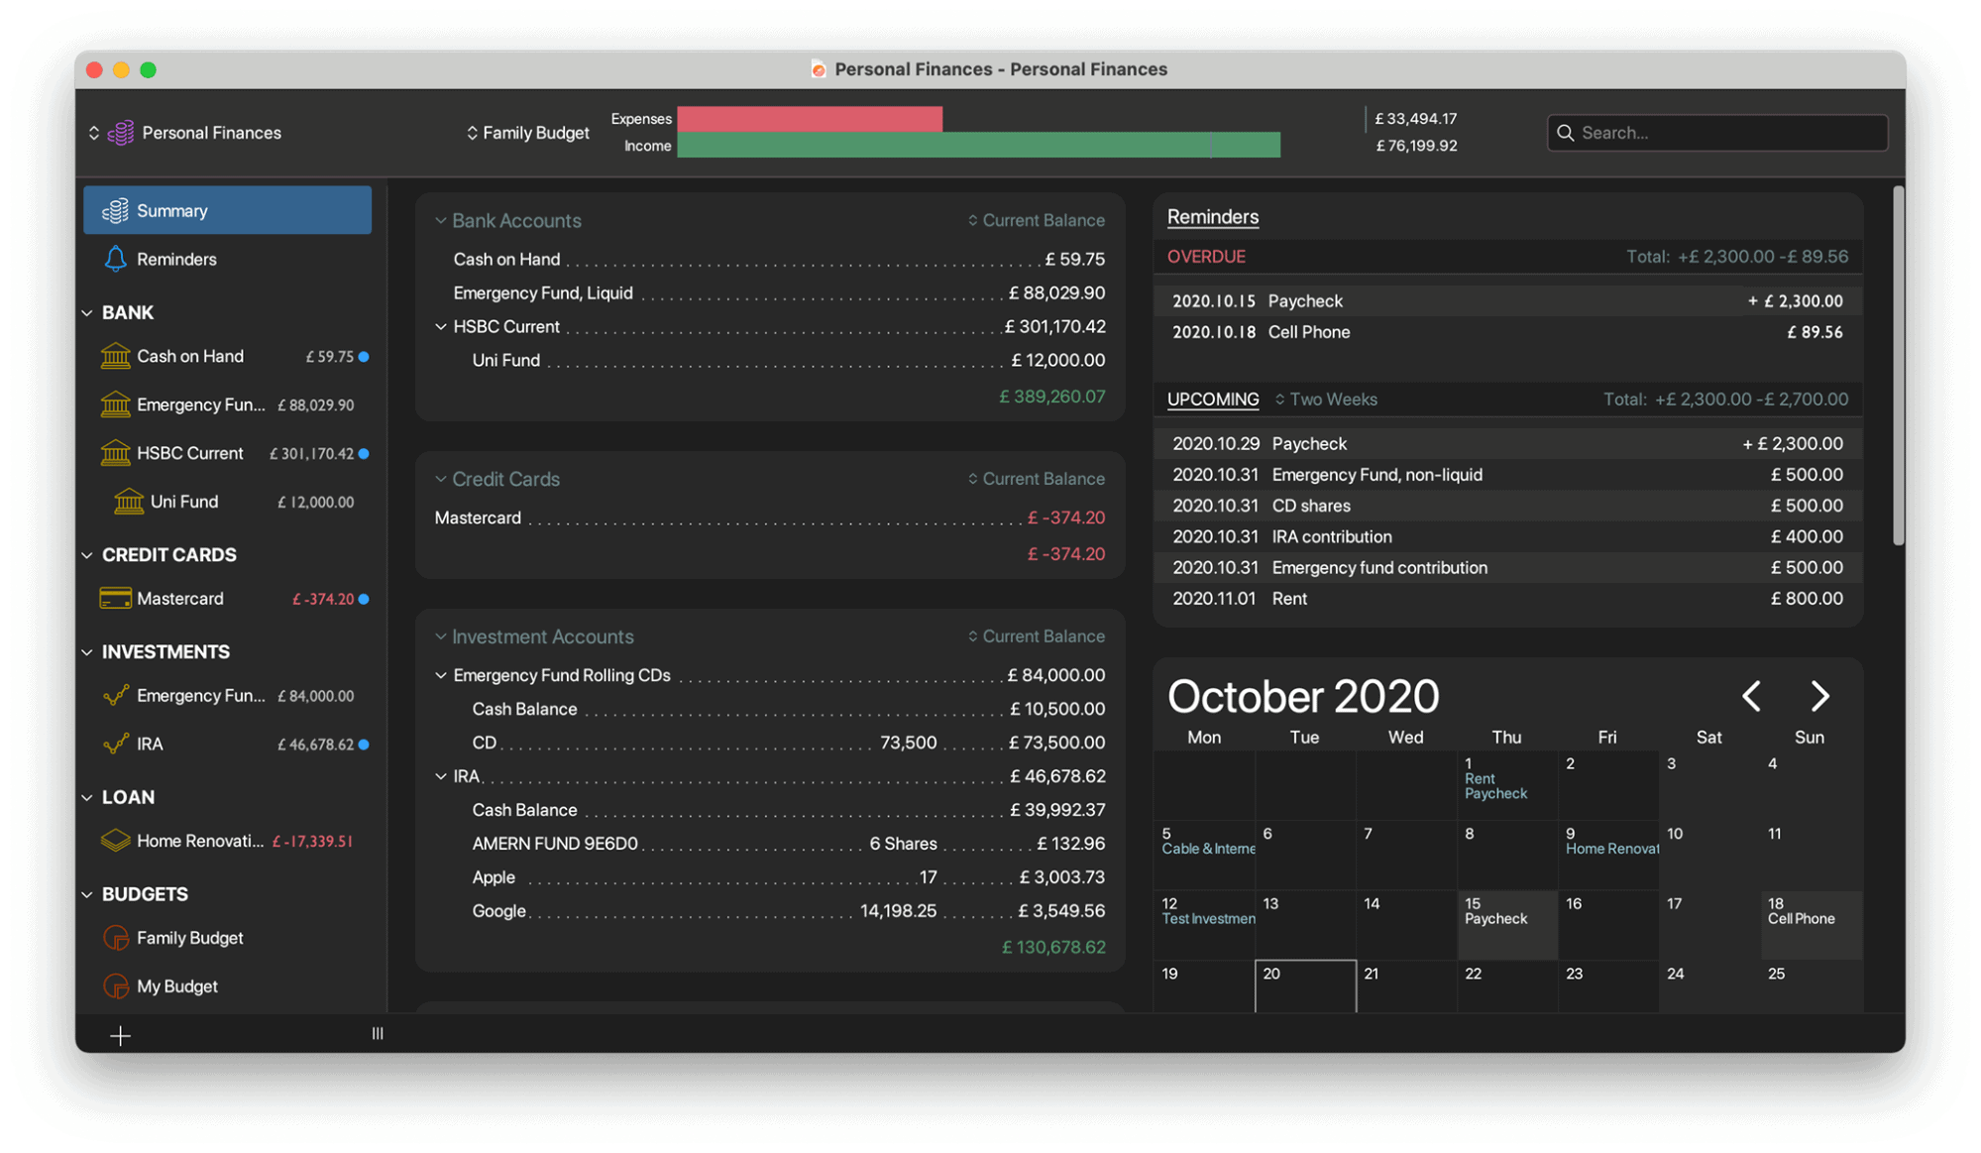Collapse the CREDIT CARDS sidebar section

pyautogui.click(x=87, y=555)
